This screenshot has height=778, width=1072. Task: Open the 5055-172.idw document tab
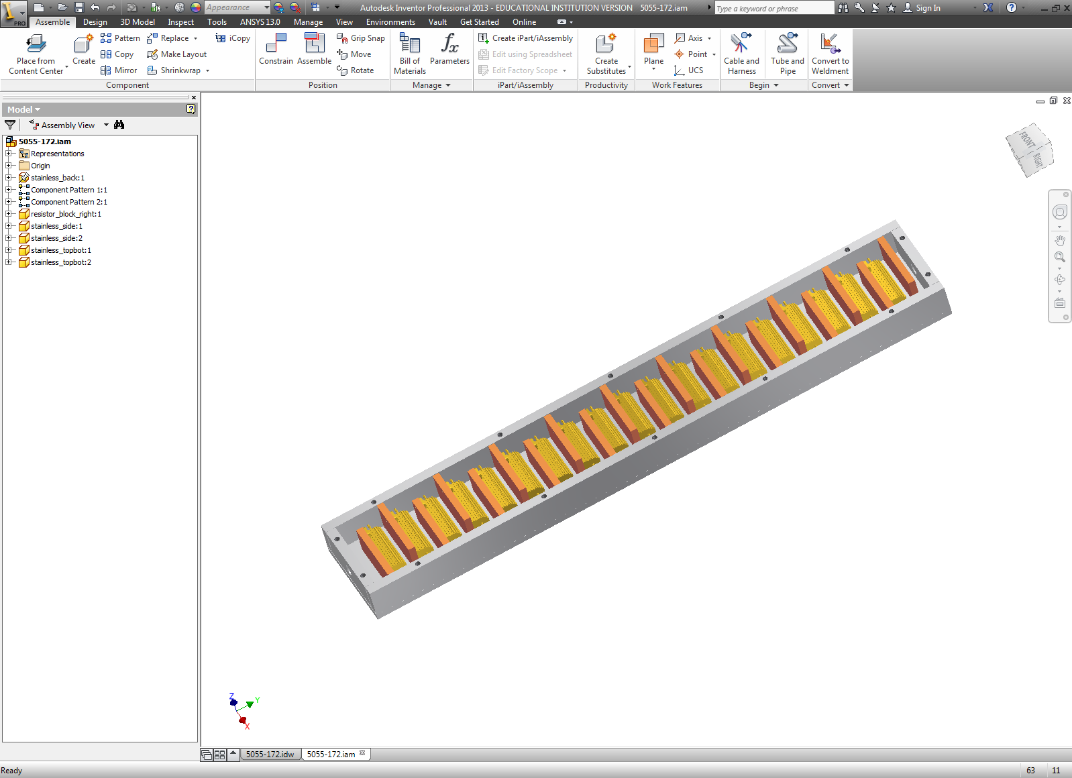[x=270, y=755]
